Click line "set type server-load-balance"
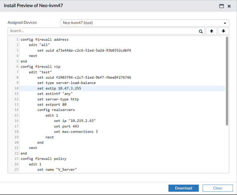 coord(66,83)
